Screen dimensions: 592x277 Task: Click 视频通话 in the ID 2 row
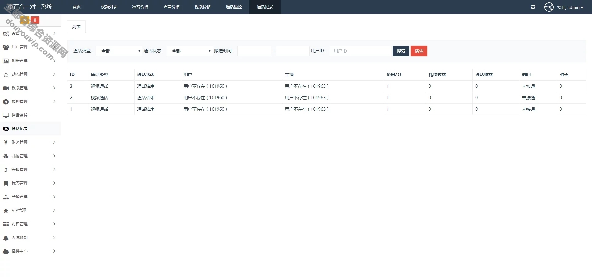point(99,98)
